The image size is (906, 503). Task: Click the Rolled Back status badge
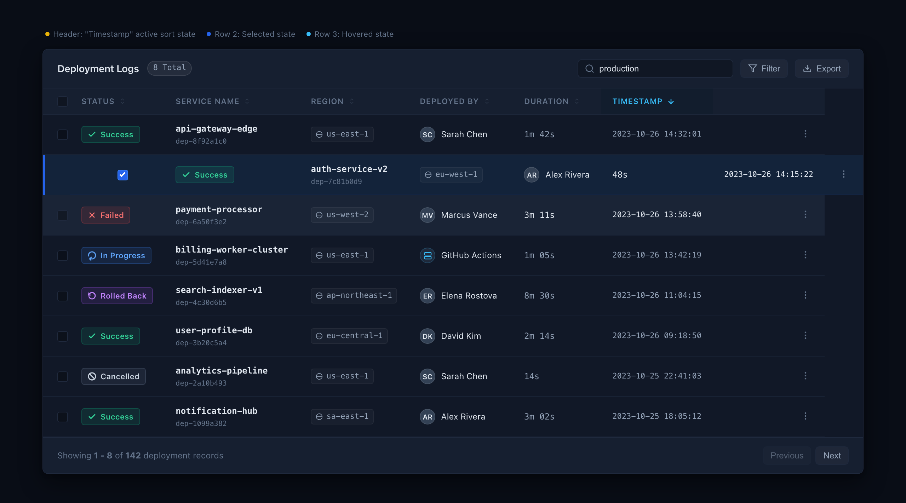coord(117,296)
